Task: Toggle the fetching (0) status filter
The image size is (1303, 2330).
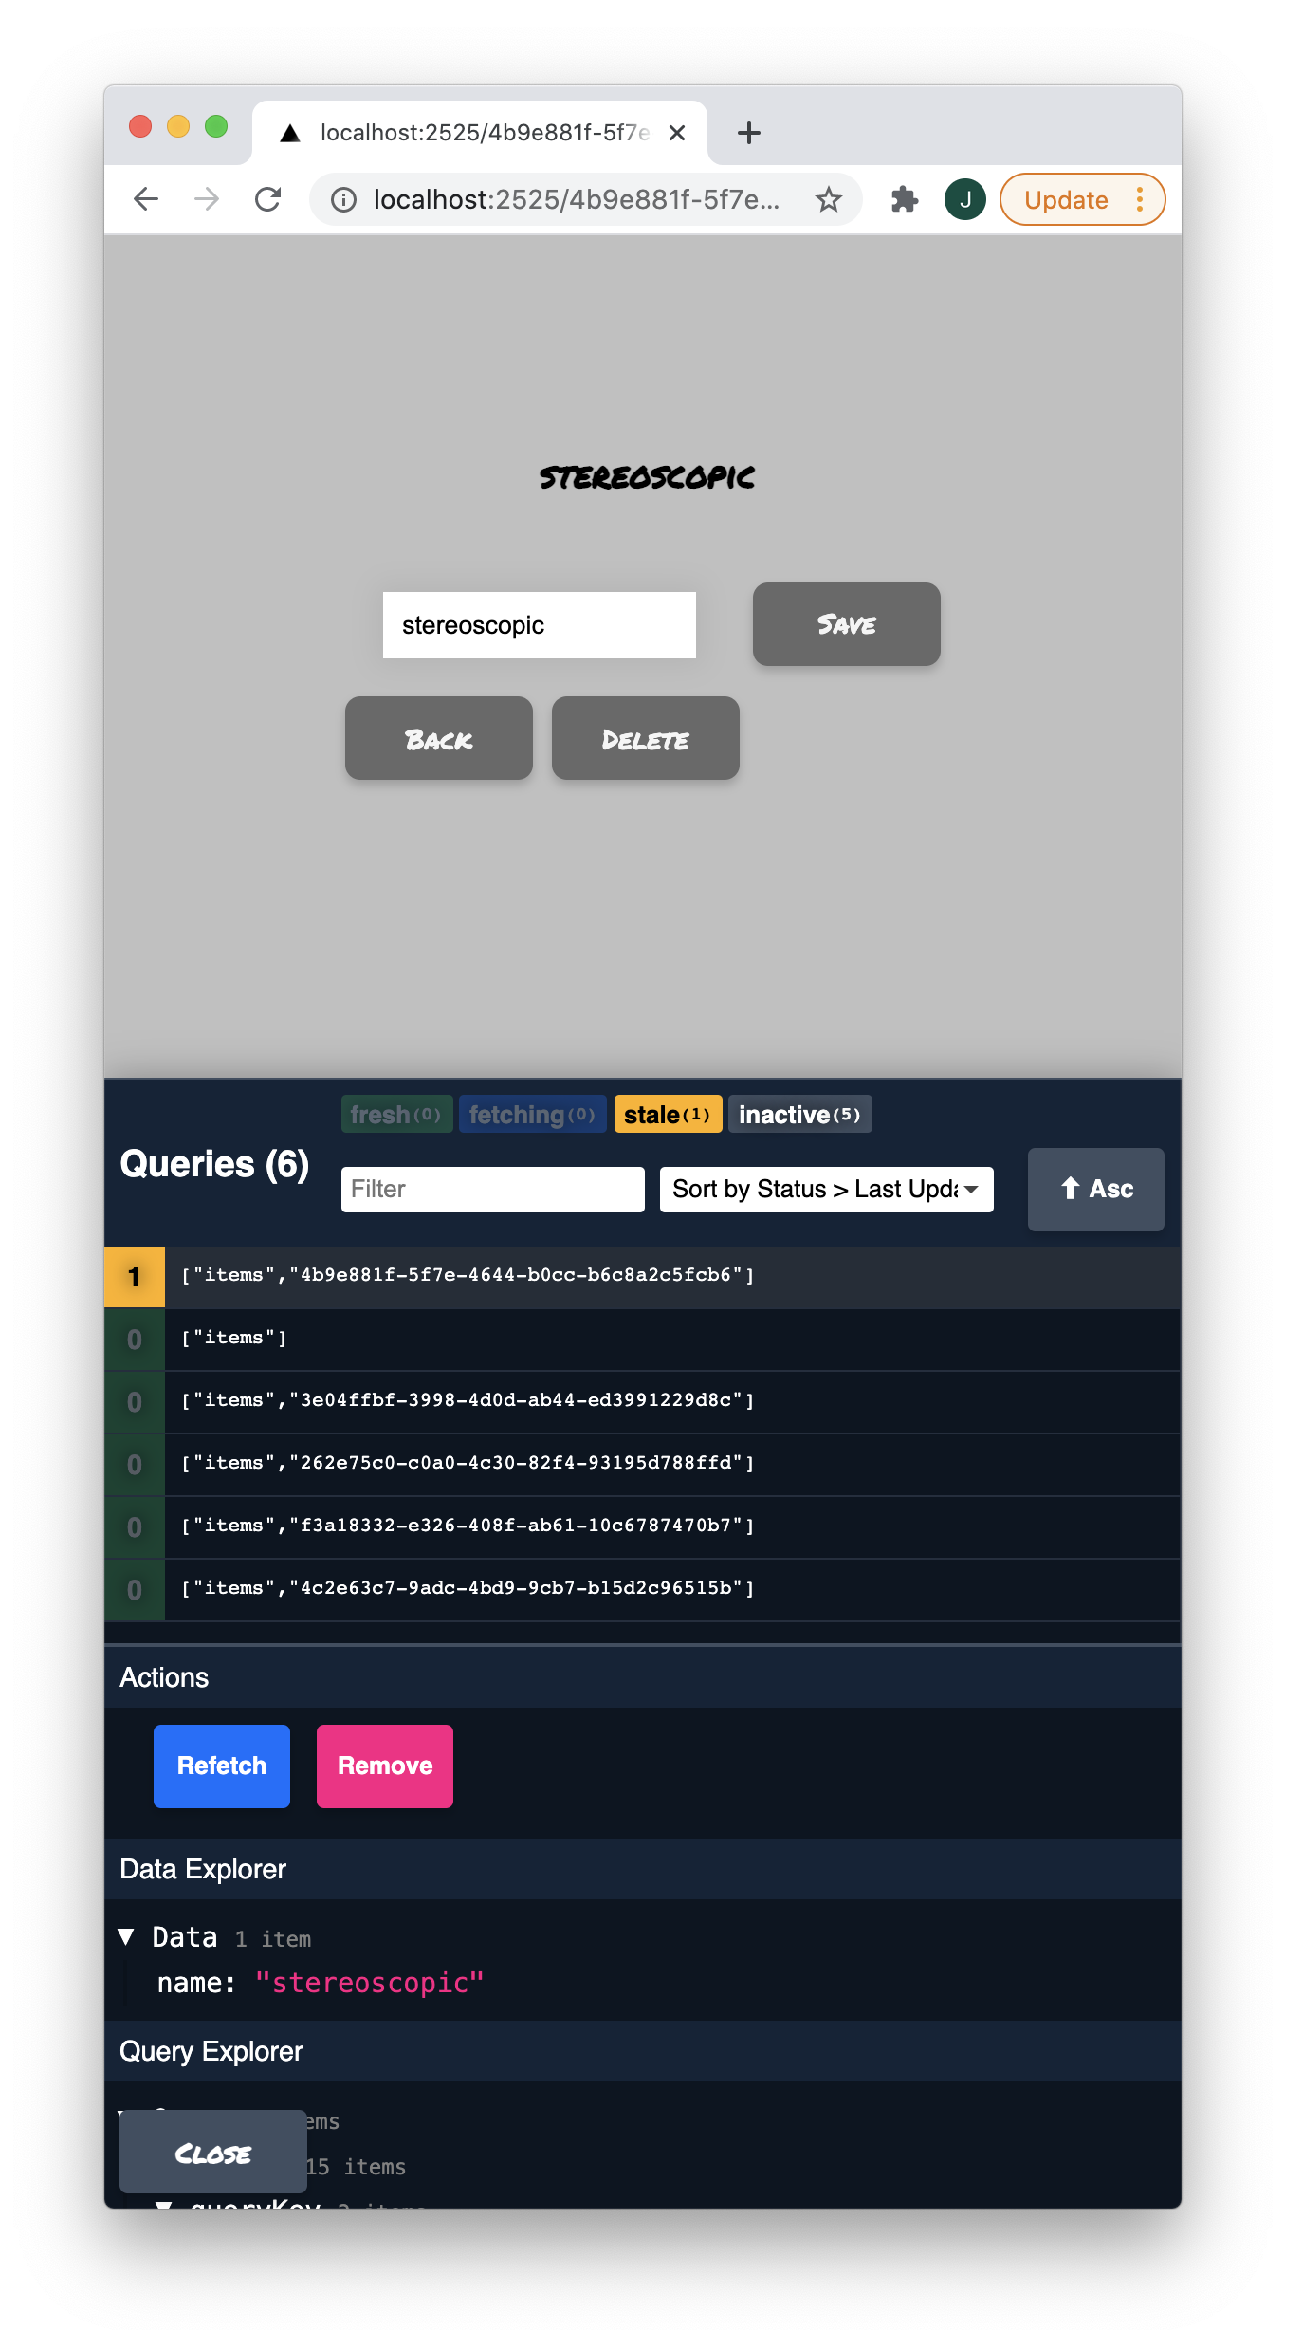Action: [532, 1115]
